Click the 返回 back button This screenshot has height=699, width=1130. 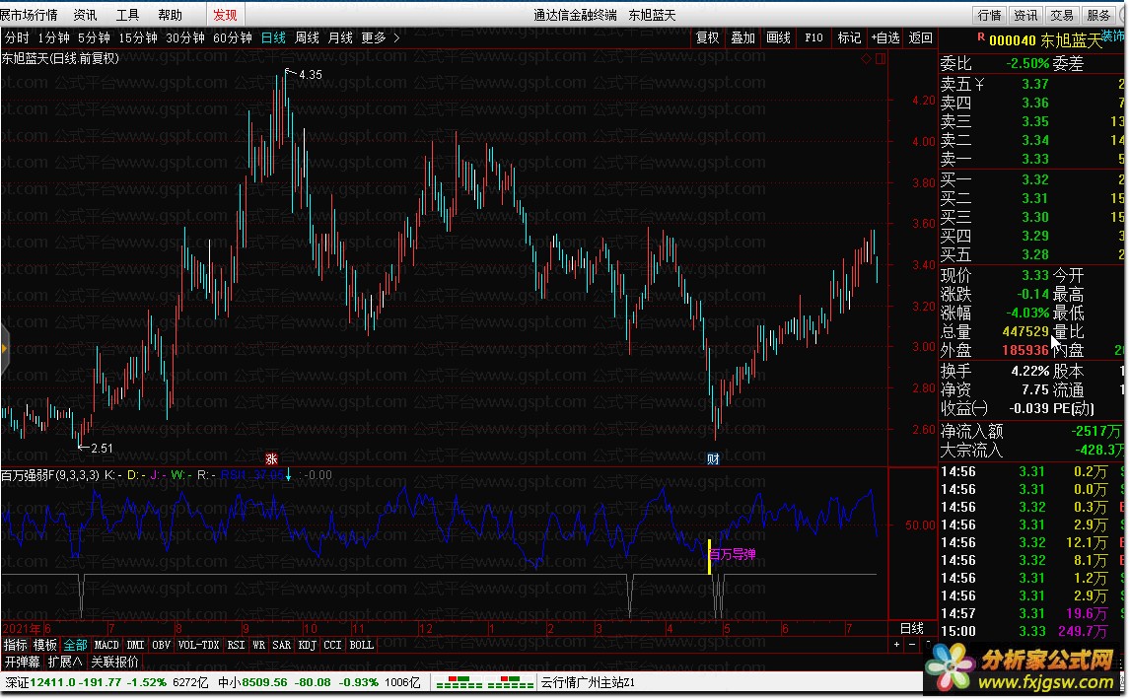click(x=920, y=37)
